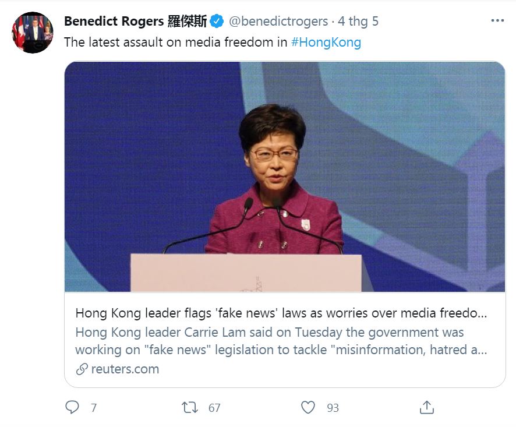Click the tweet text about media freedom
Viewport: 516px width, 427px height.
[175, 43]
